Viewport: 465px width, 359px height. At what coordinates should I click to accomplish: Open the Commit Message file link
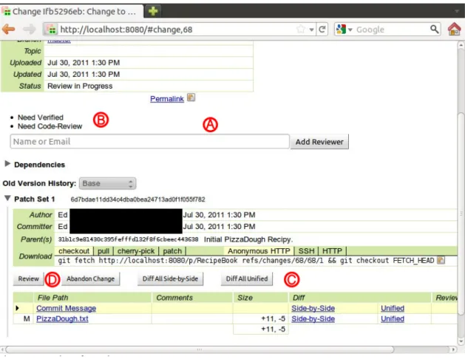click(x=66, y=308)
